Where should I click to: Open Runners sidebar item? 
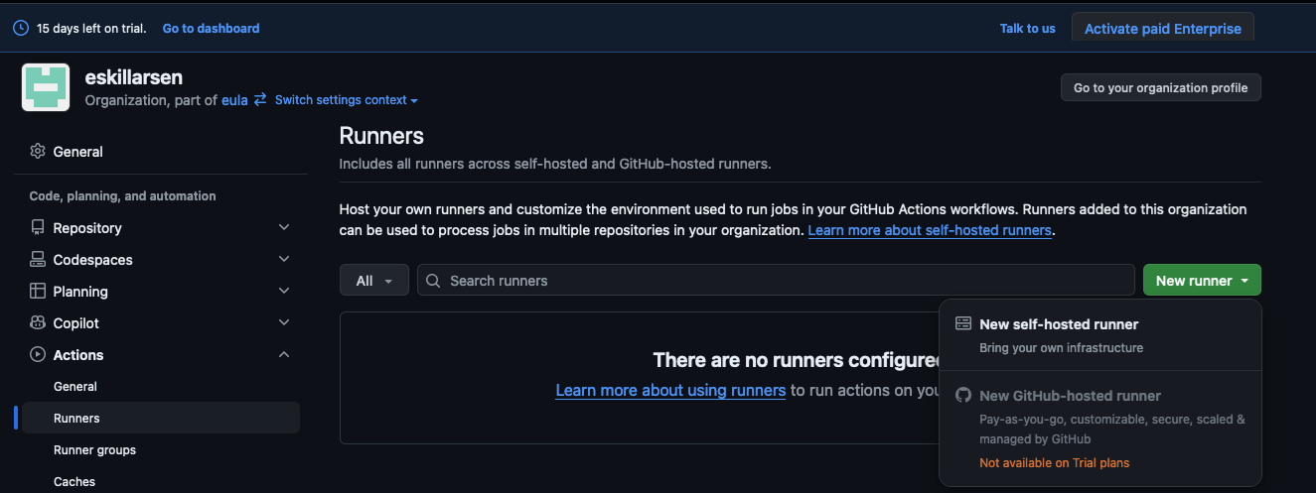(161, 418)
